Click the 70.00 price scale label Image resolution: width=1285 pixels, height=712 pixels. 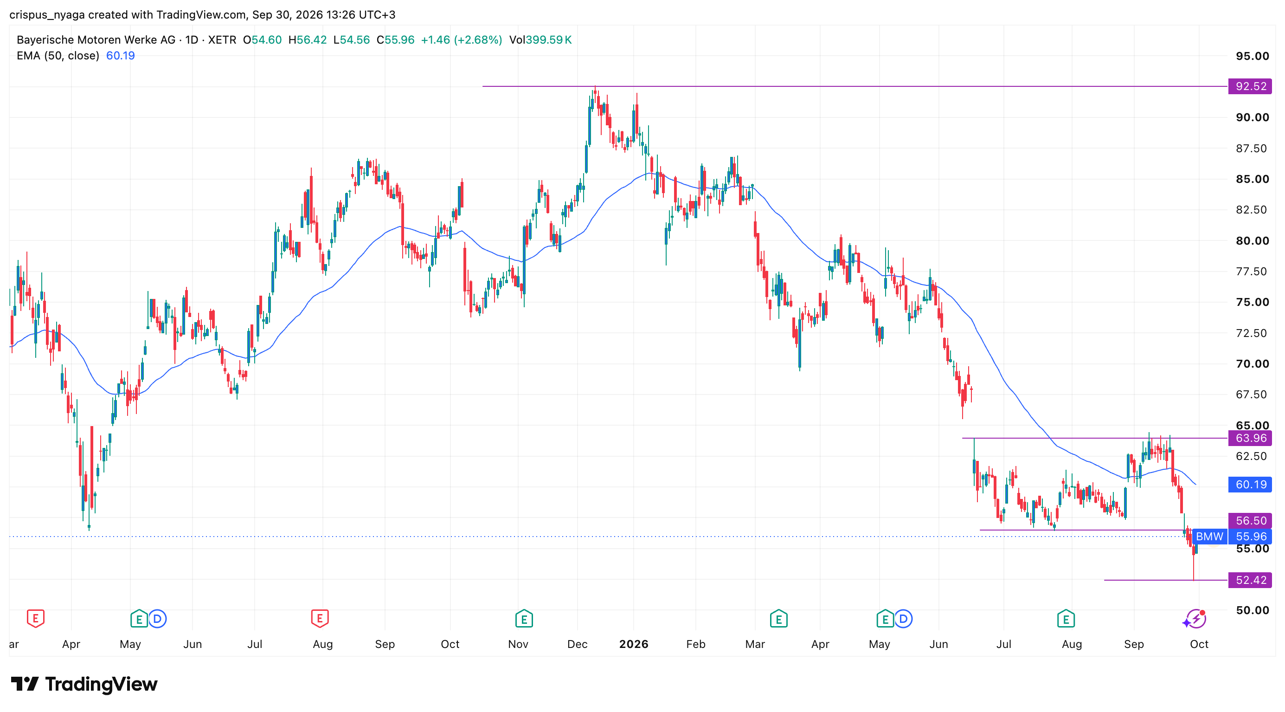tap(1252, 364)
